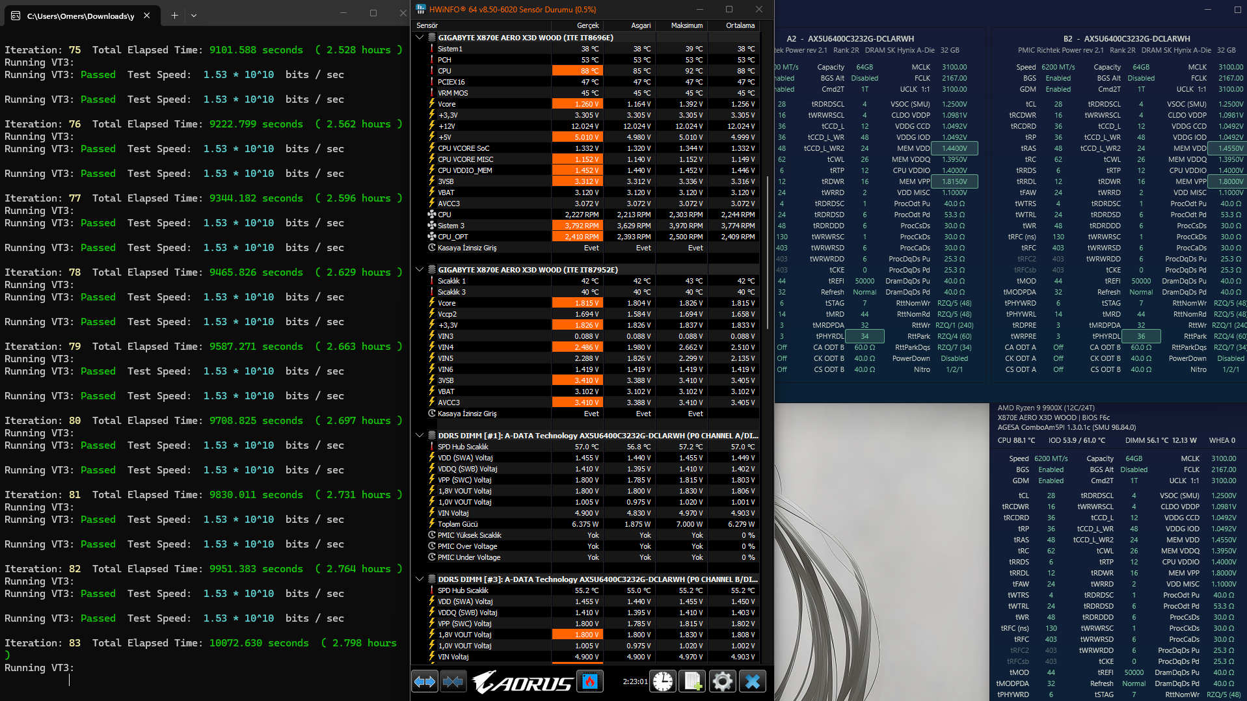Select the CPU VCORE MISC row
Viewport: 1247px width, 701px height.
tap(586, 159)
